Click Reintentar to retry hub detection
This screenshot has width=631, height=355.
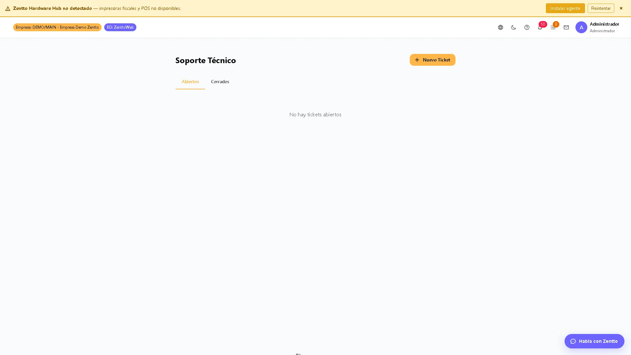(x=601, y=8)
